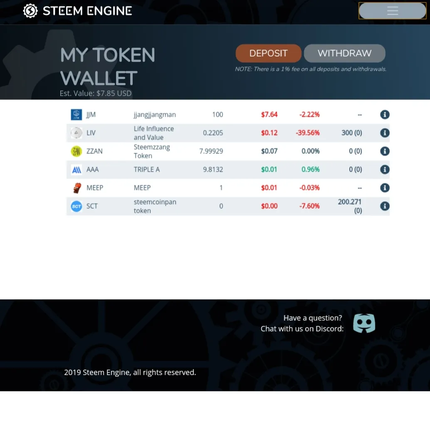Click the ZZAN token logo
Screen dimensions: 430x430
click(76, 151)
